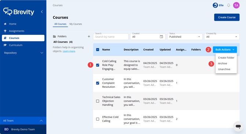Viewport: 246px width, 134px height.
Task: Open the Learn more link
Action: [69, 51]
